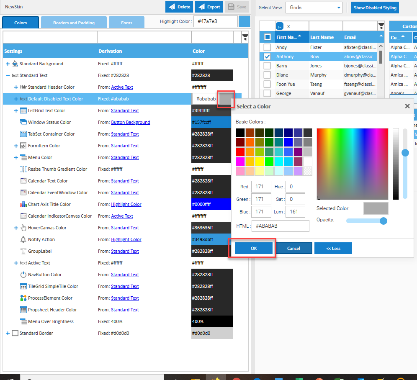Pick the red basic color swatch
The image size is (417, 380).
240,151
